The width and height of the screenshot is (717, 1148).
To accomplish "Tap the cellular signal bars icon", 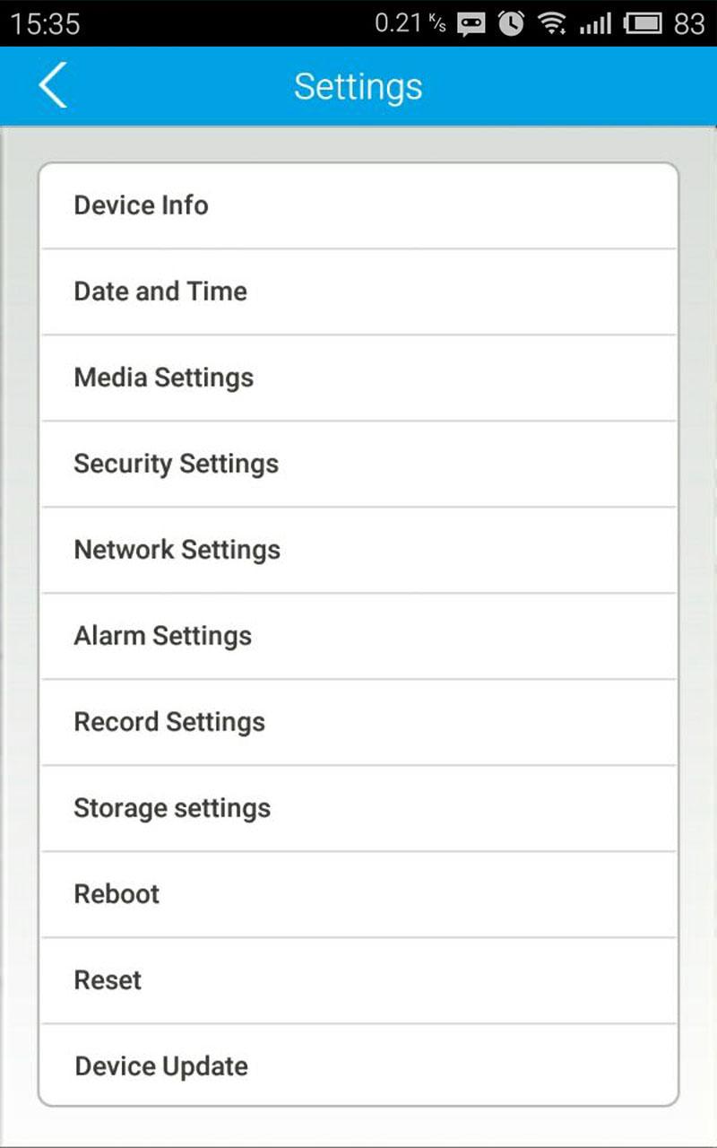I will (x=594, y=23).
